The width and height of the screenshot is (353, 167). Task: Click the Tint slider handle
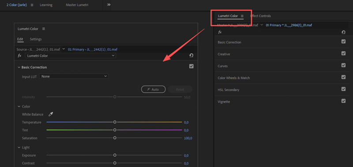coord(115,130)
